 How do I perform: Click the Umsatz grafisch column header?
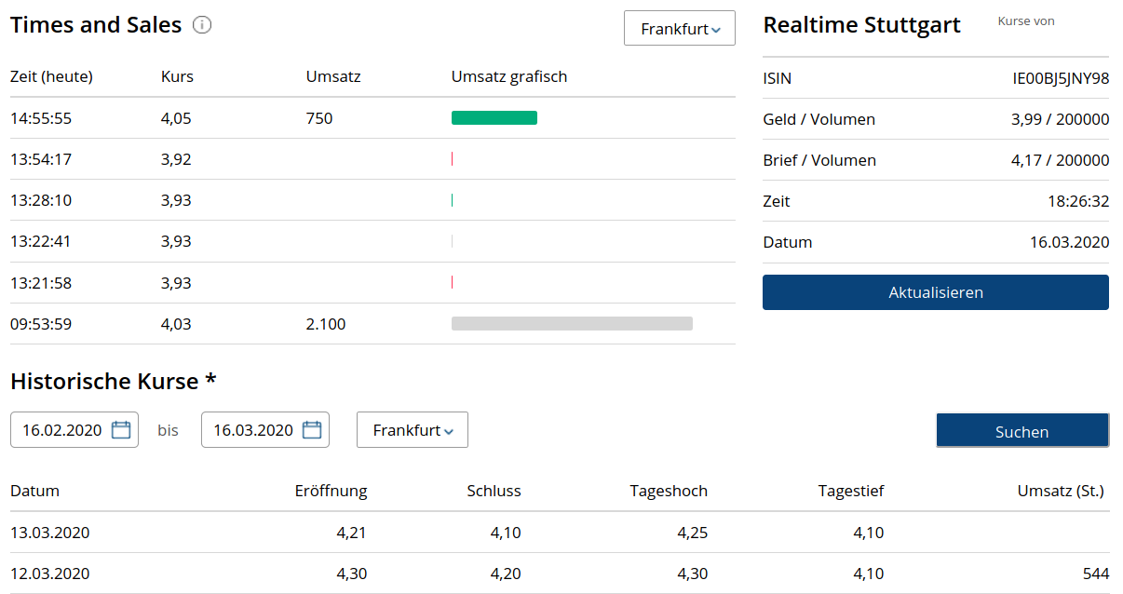(x=509, y=76)
